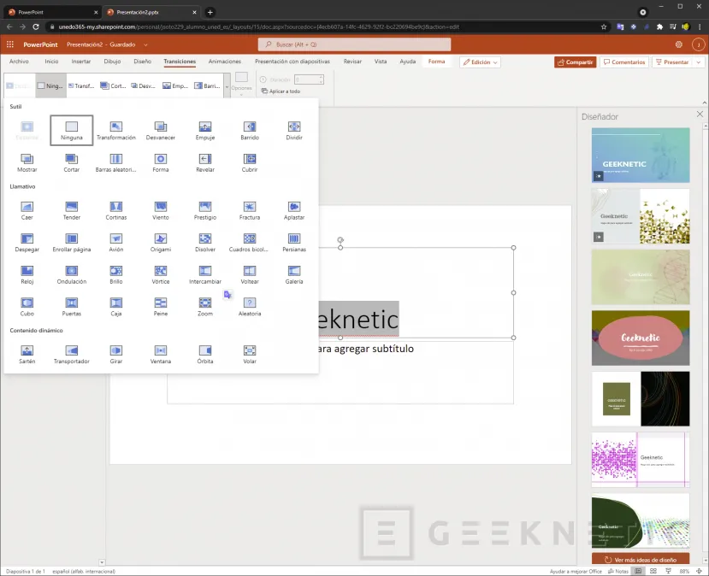Viewport: 709px width, 576px height.
Task: Switch to the Insertar tab
Action: (x=81, y=62)
